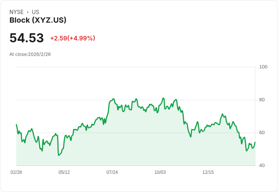Click the dot separator between NYSE and US
The width and height of the screenshot is (278, 192).
point(28,12)
